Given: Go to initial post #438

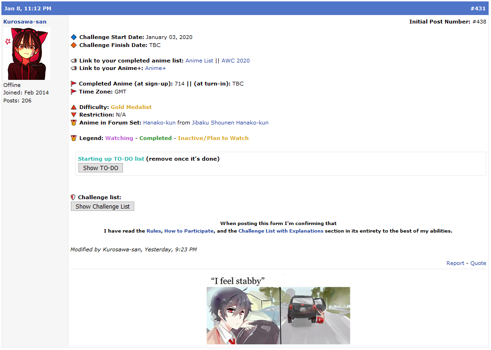Looking at the screenshot, I should point(479,22).
